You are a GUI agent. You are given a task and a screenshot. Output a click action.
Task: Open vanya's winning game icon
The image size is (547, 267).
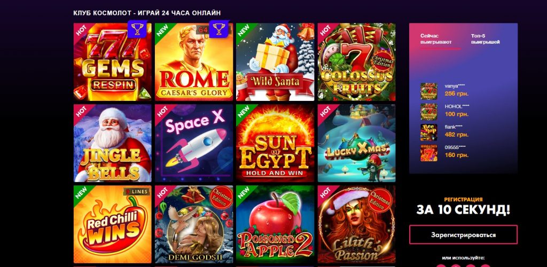429,91
